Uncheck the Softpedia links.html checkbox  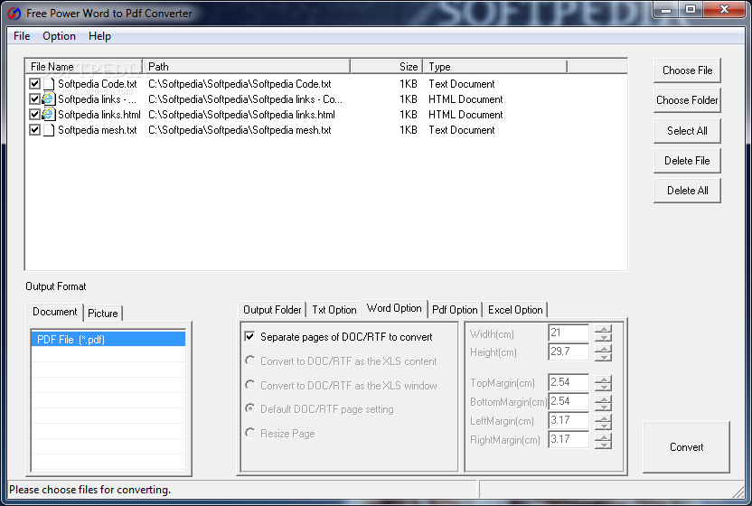point(34,114)
